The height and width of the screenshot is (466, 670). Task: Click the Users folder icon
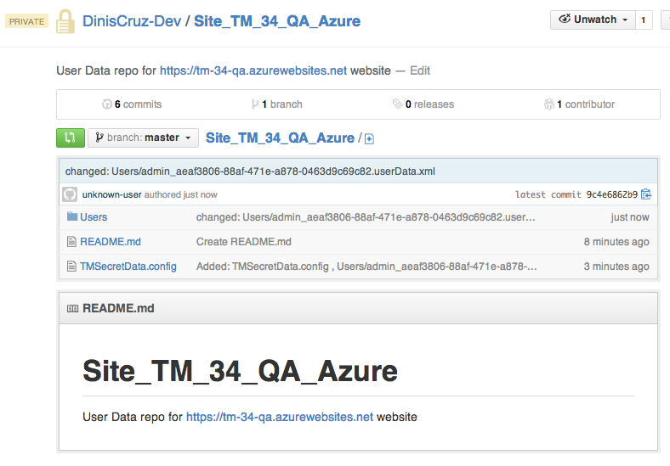point(72,217)
